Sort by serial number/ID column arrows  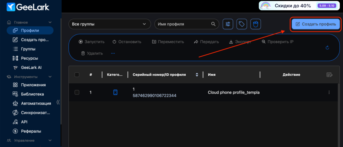point(197,75)
